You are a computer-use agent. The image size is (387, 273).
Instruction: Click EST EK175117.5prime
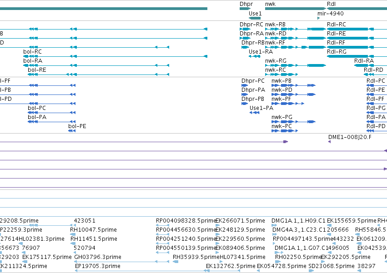click(47, 257)
